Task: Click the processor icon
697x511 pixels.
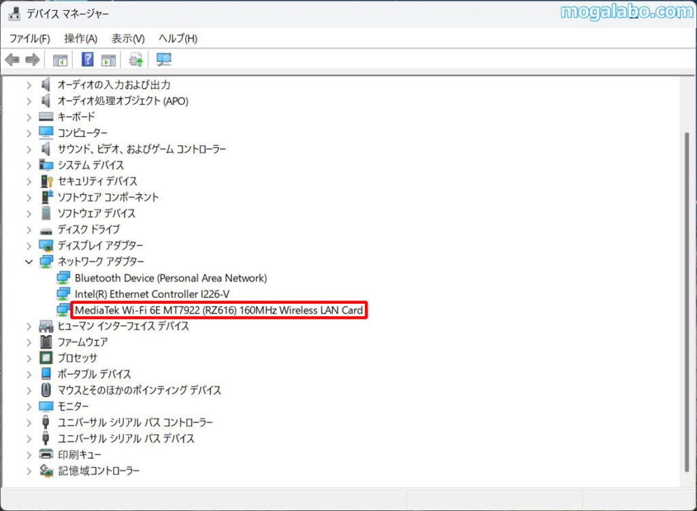Action: pyautogui.click(x=46, y=358)
